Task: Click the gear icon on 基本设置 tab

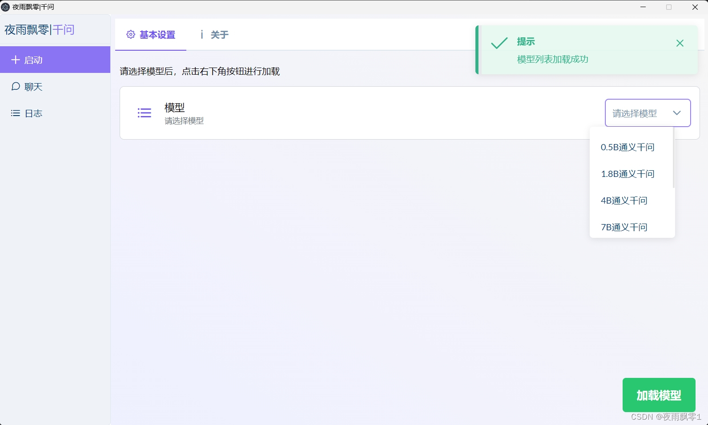Action: 131,35
